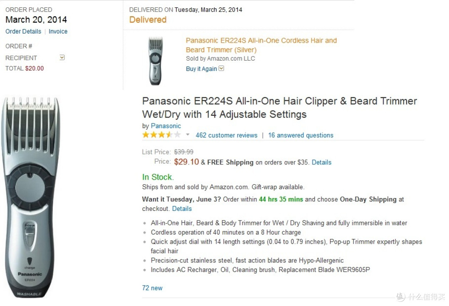Click the star rating icons

161,135
